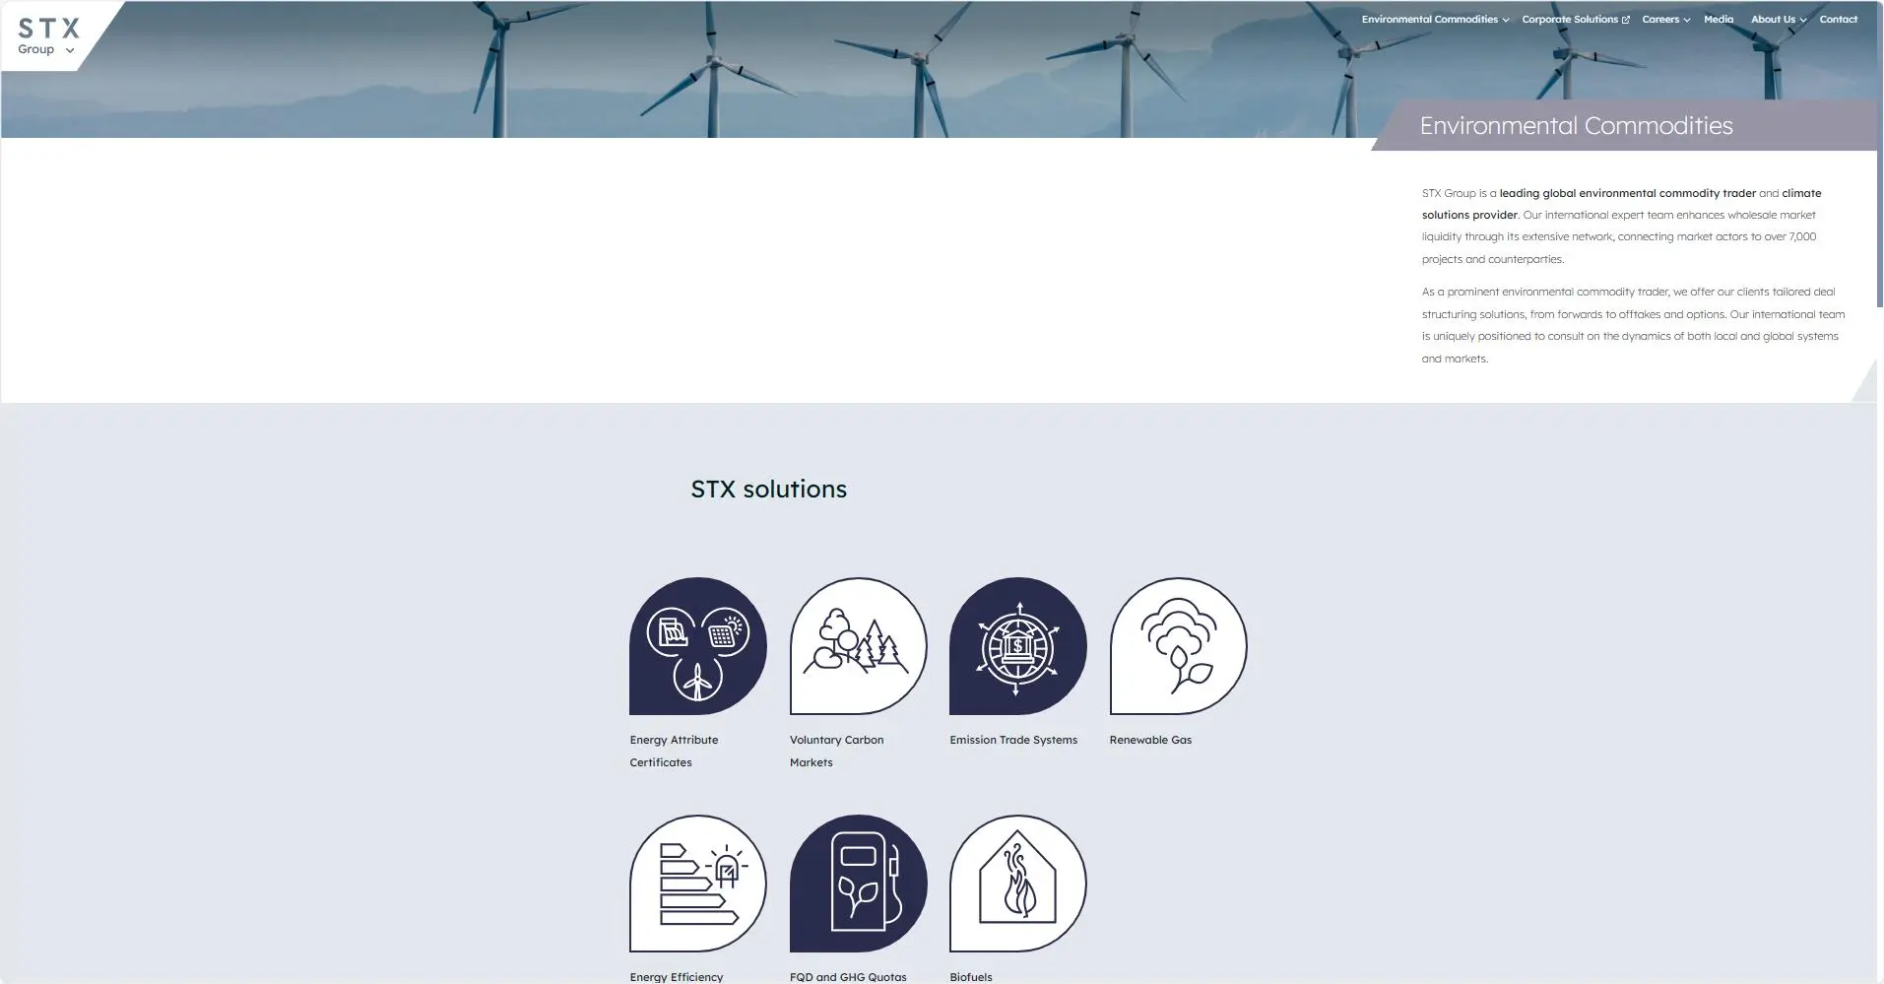
Task: Open Corporate Solutions in the nav bar
Action: coord(1570,19)
